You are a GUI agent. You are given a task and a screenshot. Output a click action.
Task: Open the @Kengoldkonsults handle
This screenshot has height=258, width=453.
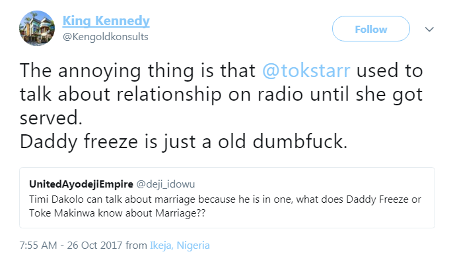coord(106,37)
